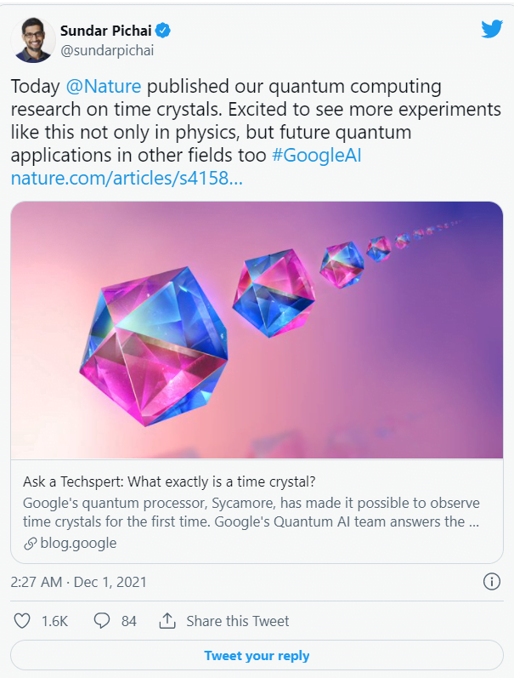Open the @Nature mention link
This screenshot has width=514, height=678.
[104, 86]
